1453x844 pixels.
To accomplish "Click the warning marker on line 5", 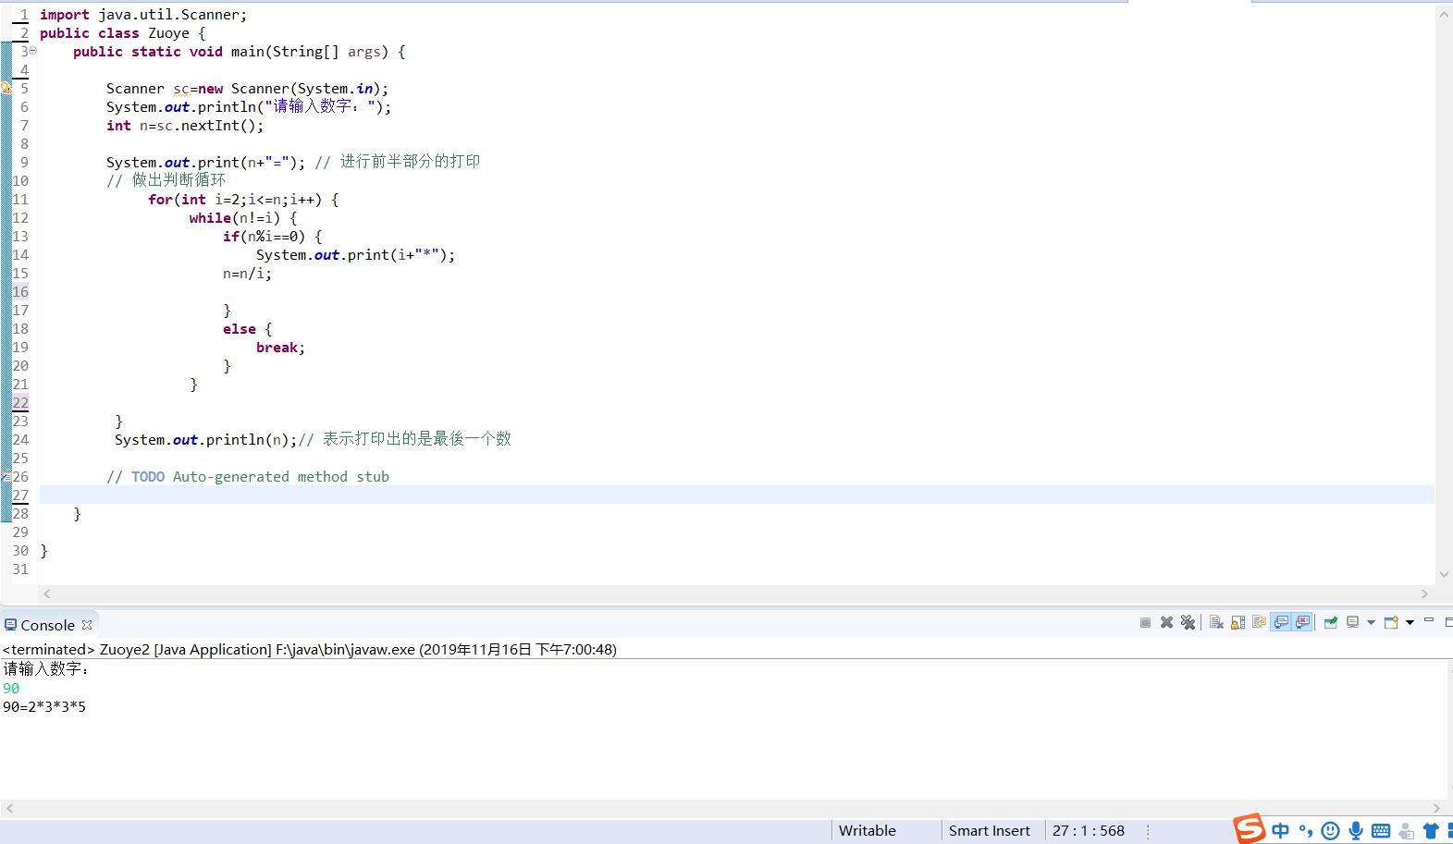I will click(6, 88).
